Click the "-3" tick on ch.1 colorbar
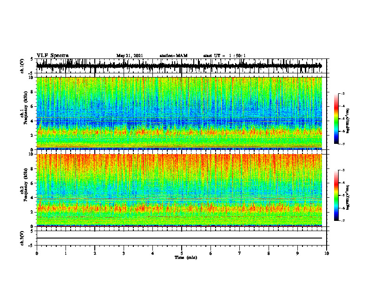 (x=343, y=94)
